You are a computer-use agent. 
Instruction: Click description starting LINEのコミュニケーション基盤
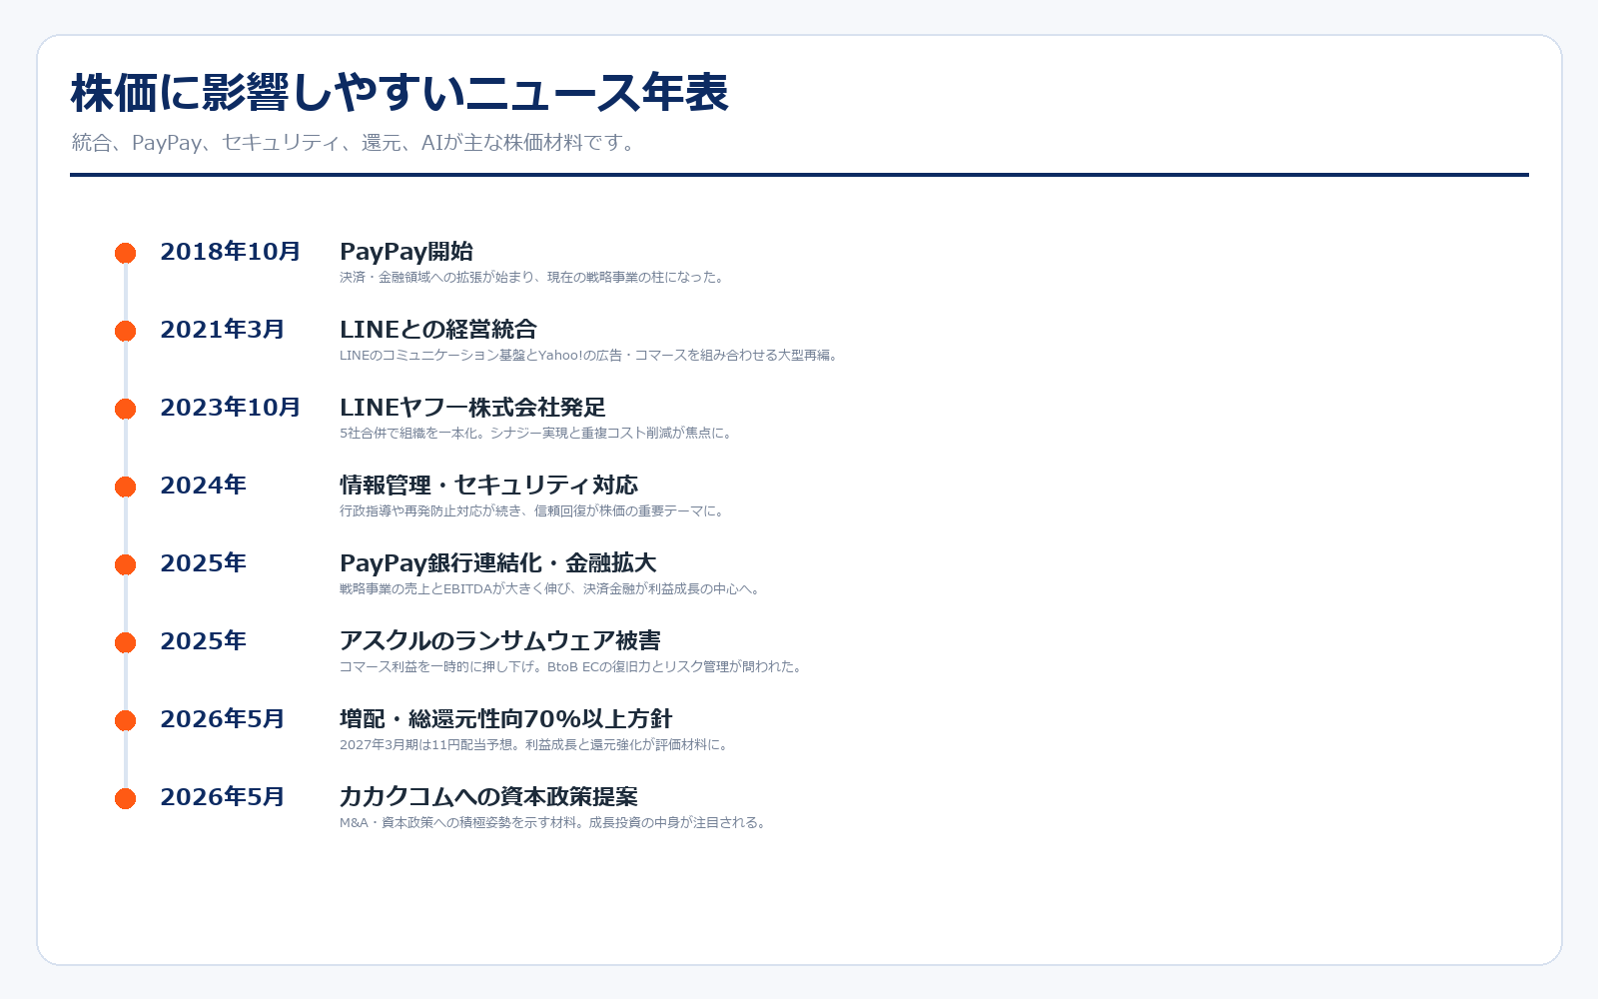pyautogui.click(x=588, y=355)
